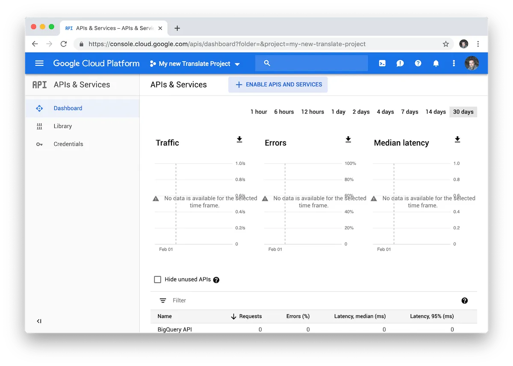Select the 1 day time range
Screen dimensions: 513x366
(x=338, y=112)
